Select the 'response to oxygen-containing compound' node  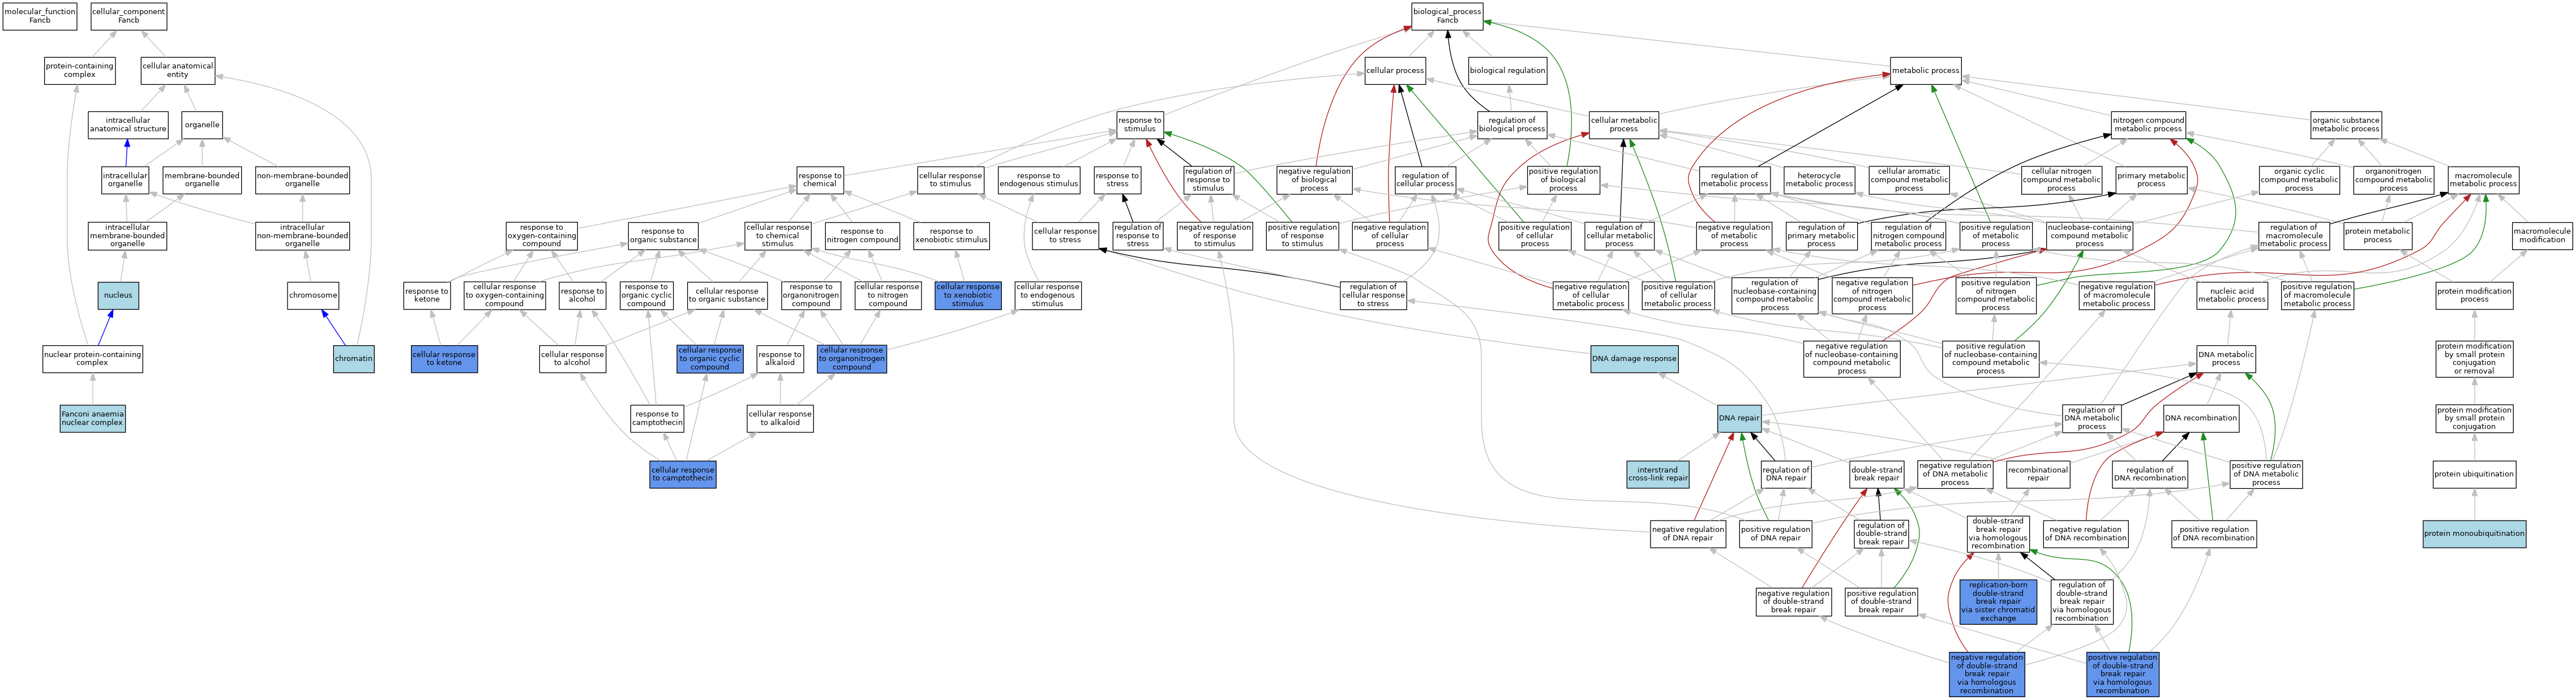pyautogui.click(x=542, y=236)
